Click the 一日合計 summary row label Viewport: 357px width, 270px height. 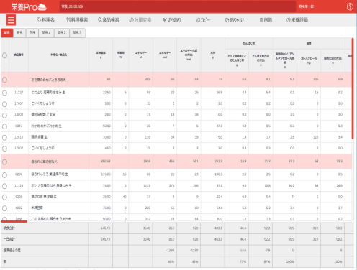tap(9, 239)
